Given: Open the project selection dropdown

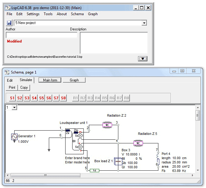Looking at the screenshot, I should (144, 23).
